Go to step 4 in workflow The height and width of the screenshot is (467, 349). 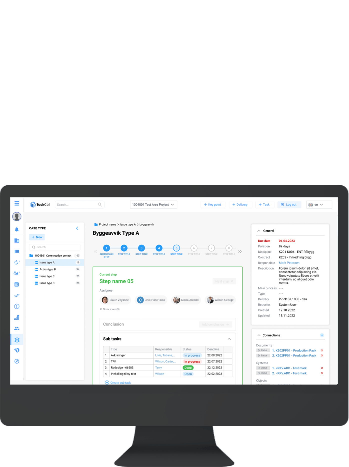[x=159, y=248]
